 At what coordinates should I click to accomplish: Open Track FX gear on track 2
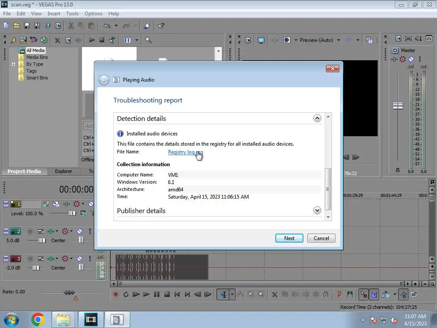point(65,231)
